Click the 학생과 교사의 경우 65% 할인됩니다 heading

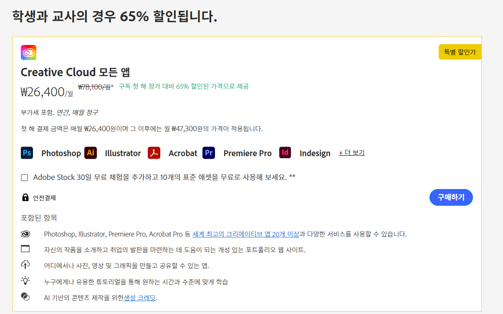click(x=115, y=17)
